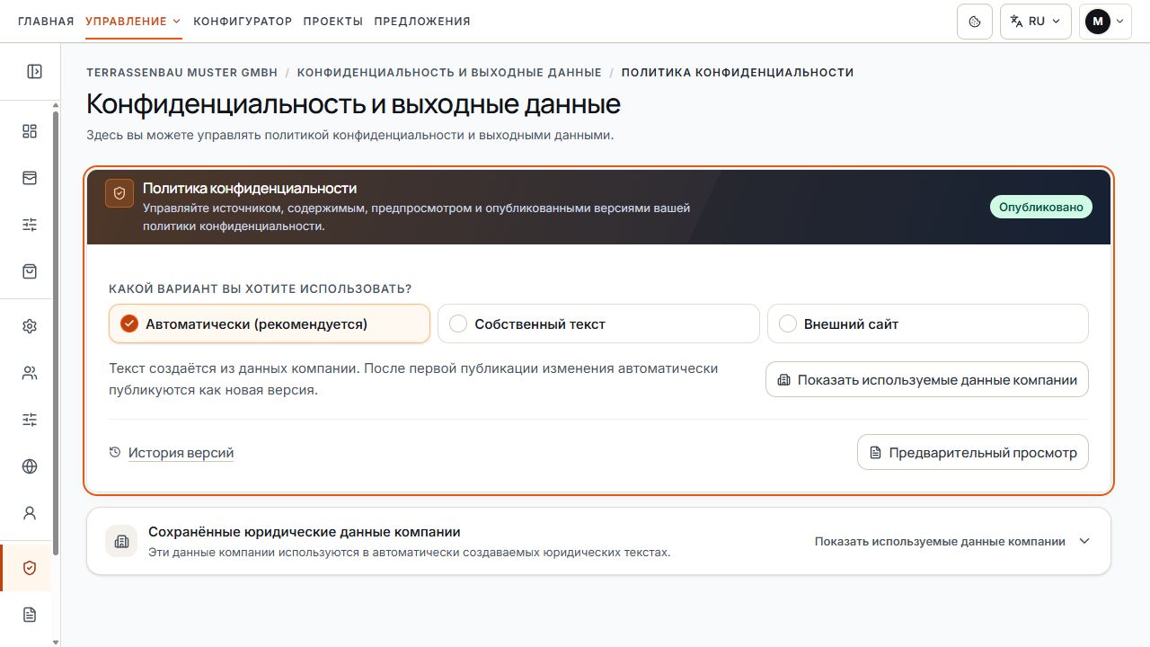Click Политика конфиденциальности breadcrumb
1150x647 pixels.
738,72
